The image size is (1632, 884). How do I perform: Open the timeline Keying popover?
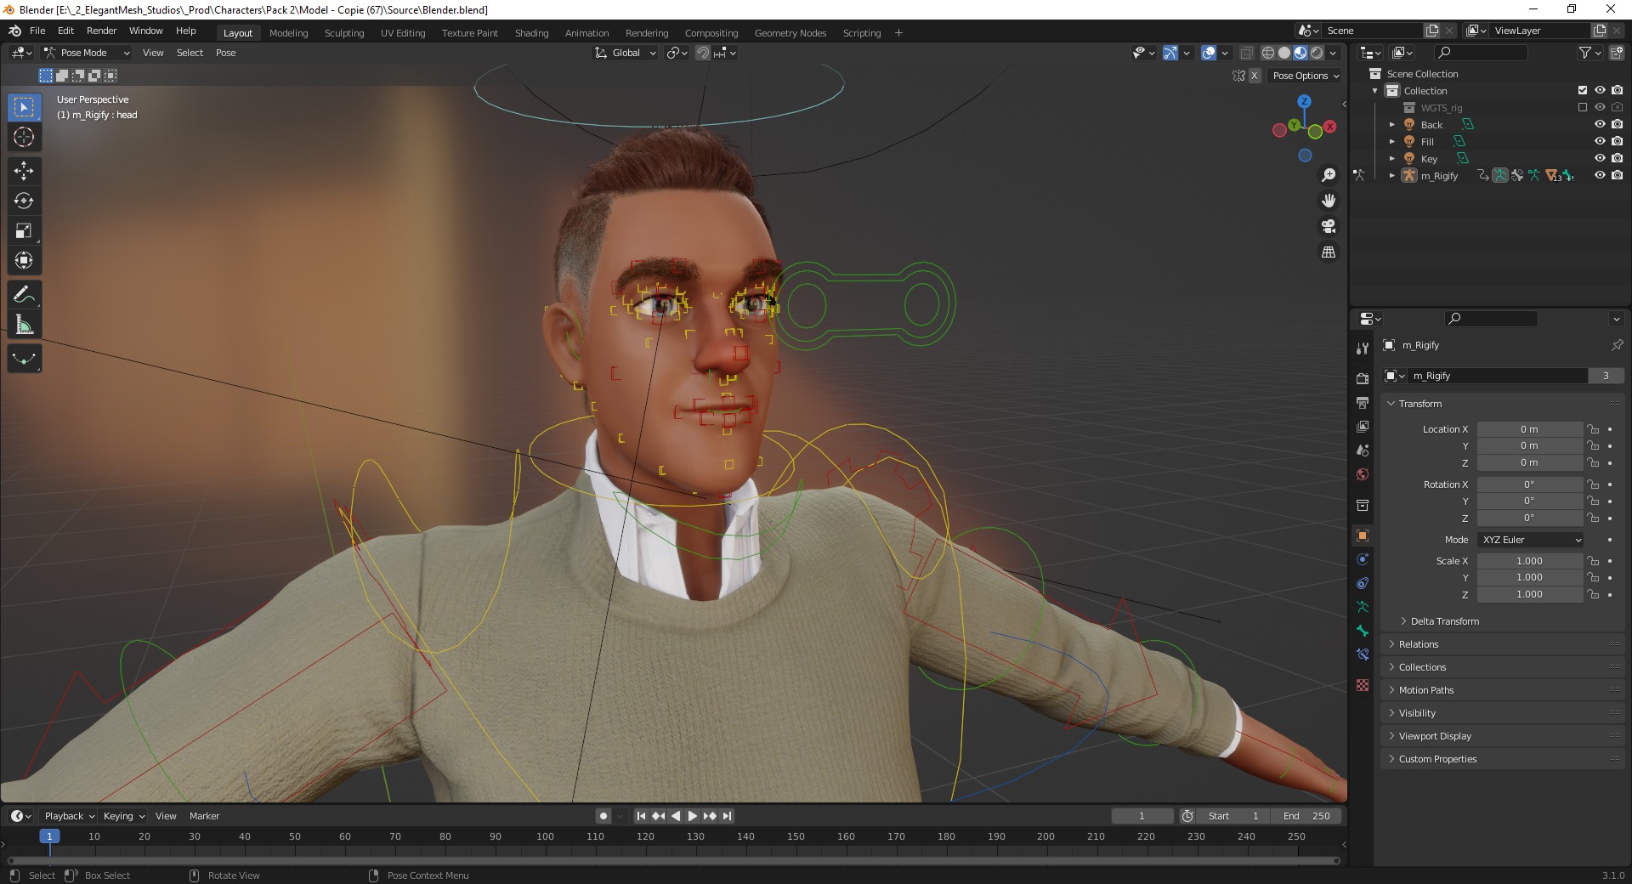[x=124, y=816]
